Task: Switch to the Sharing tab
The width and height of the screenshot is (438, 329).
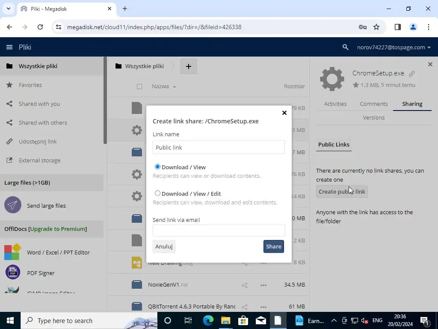Action: coord(412,104)
